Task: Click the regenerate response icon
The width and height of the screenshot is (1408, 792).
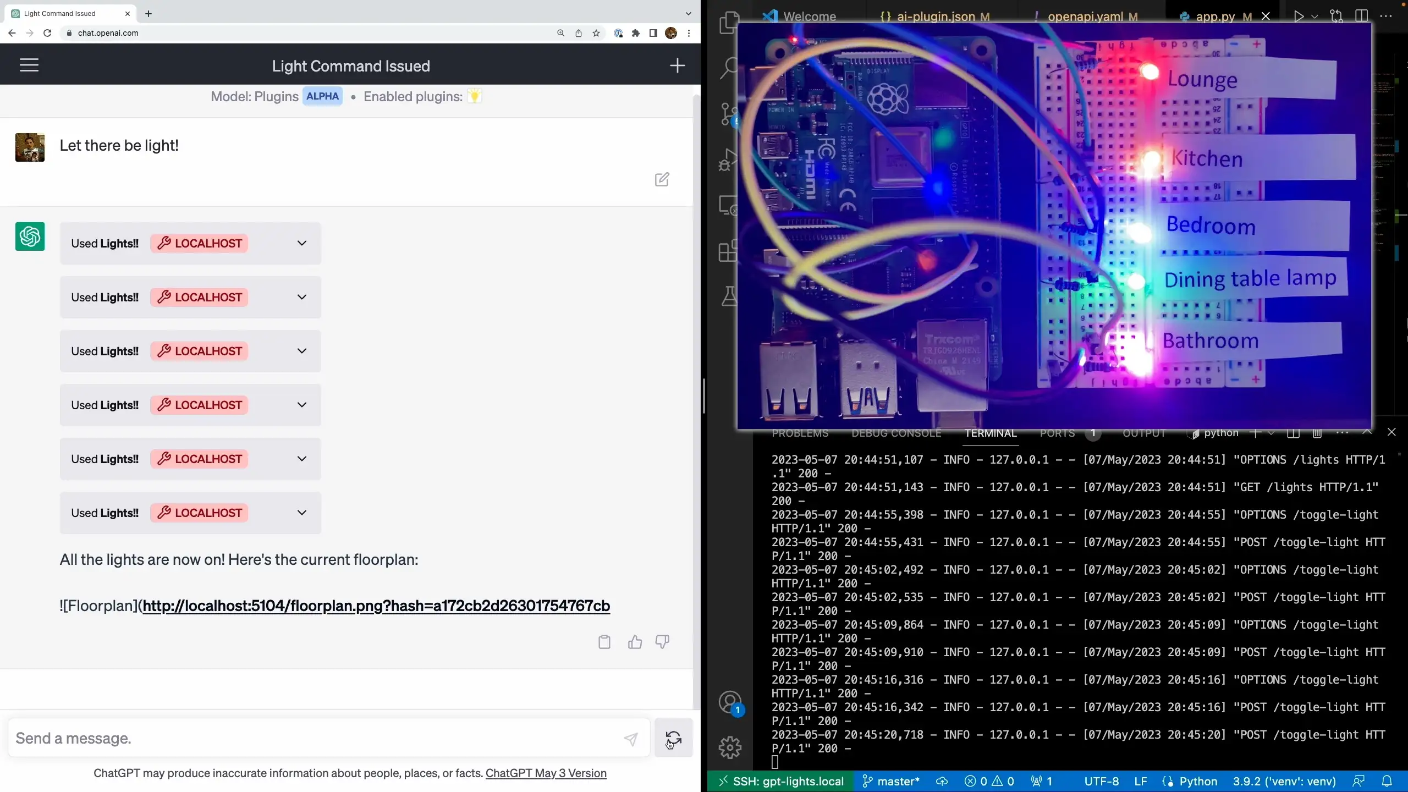Action: [673, 738]
